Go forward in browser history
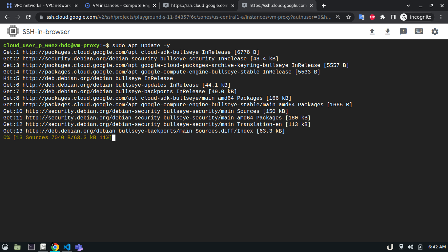The height and width of the screenshot is (252, 448). click(18, 17)
